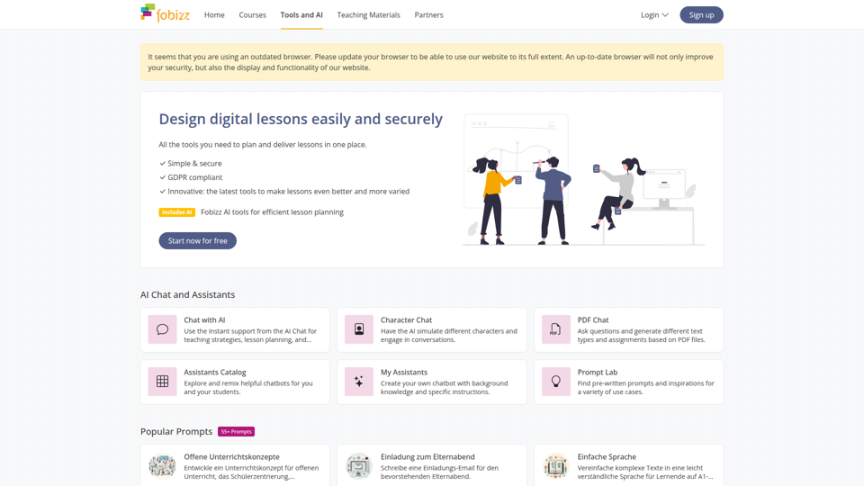
Task: Click the Offene Unterrichtskonzepte prompt thumbnail
Action: [162, 466]
